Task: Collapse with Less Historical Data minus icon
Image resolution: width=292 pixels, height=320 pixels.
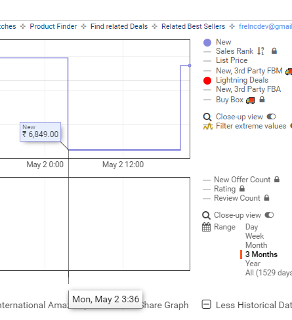Action: point(206,304)
